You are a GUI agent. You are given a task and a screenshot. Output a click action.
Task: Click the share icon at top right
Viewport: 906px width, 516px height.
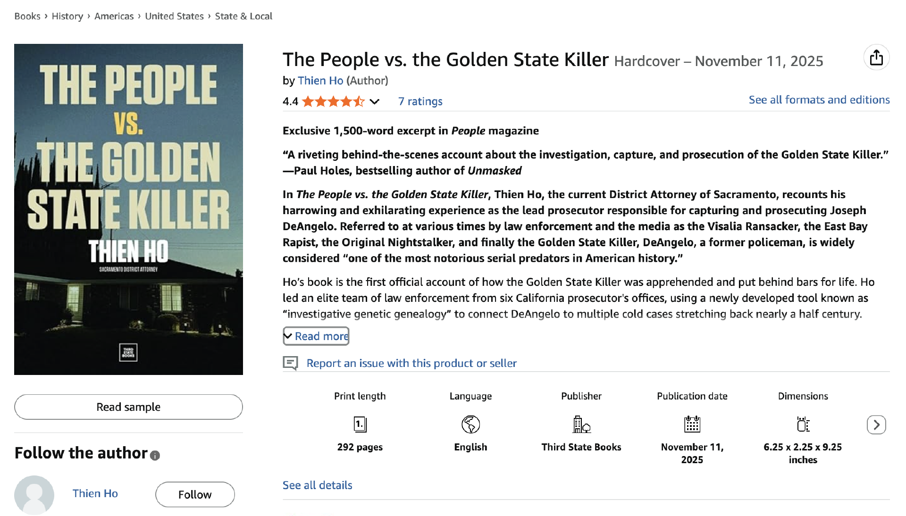coord(876,58)
